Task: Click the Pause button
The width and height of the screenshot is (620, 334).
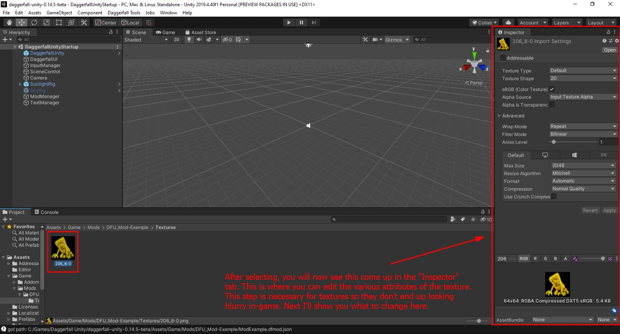Action: tap(301, 22)
